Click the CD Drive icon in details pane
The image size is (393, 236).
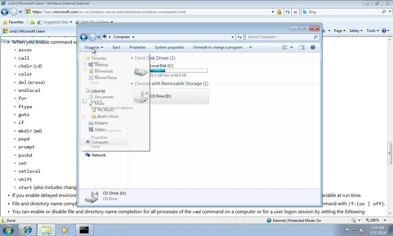coord(92,196)
